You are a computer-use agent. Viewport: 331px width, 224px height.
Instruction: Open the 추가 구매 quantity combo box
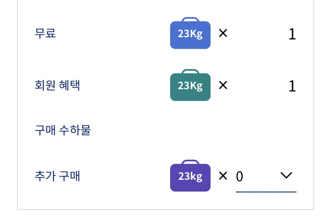click(266, 176)
